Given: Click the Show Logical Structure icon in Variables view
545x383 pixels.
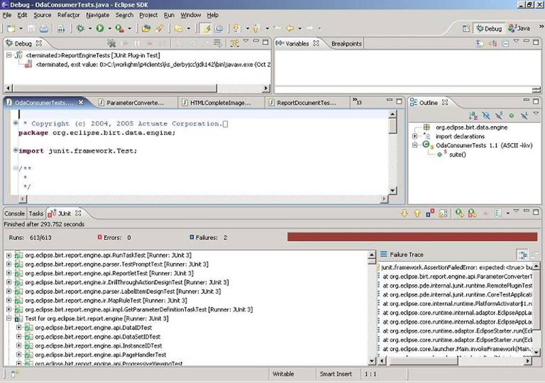Looking at the screenshot, I should (x=493, y=44).
